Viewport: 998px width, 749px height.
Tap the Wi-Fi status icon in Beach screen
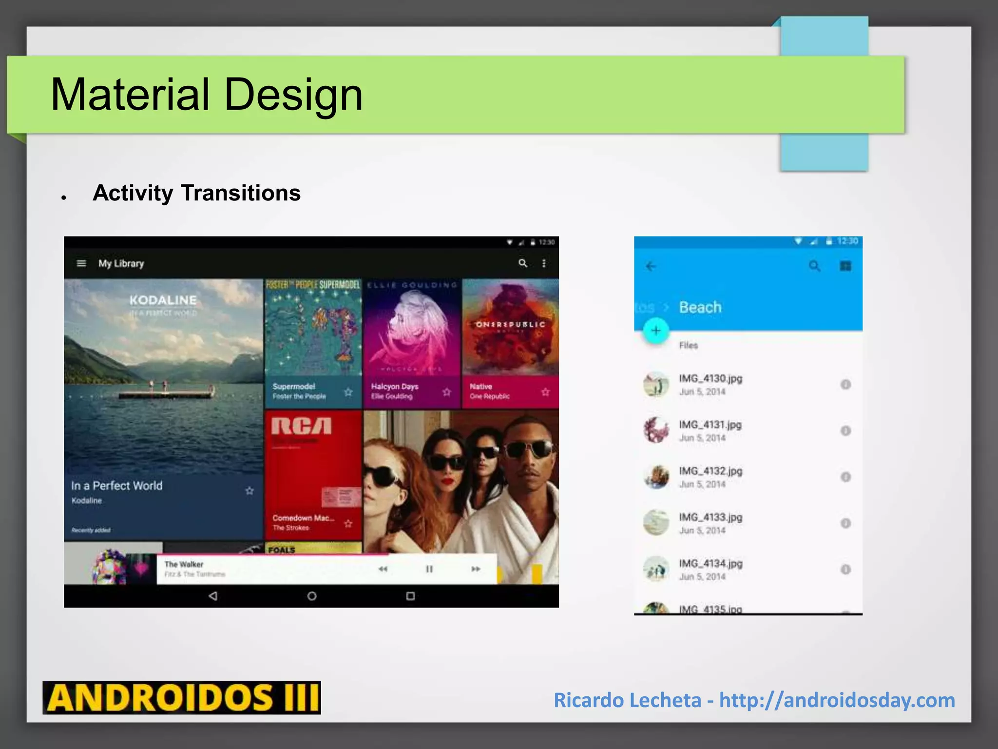click(x=798, y=241)
